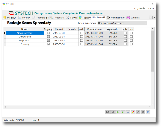Click the Administrator penguin icon
162x128 pixels.
tap(108, 18)
